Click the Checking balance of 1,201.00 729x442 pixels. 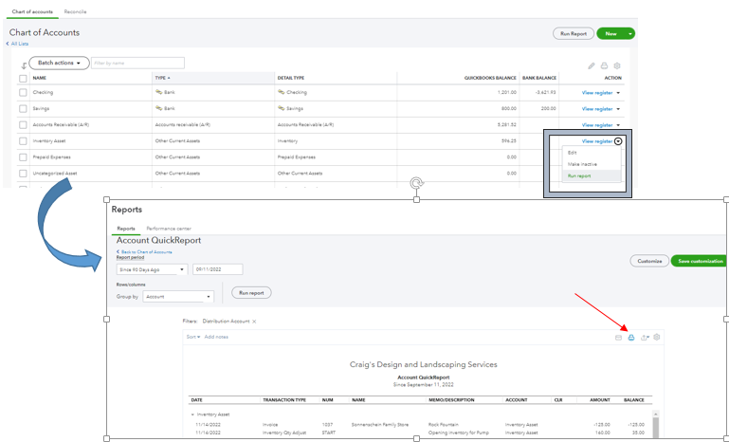click(x=507, y=92)
